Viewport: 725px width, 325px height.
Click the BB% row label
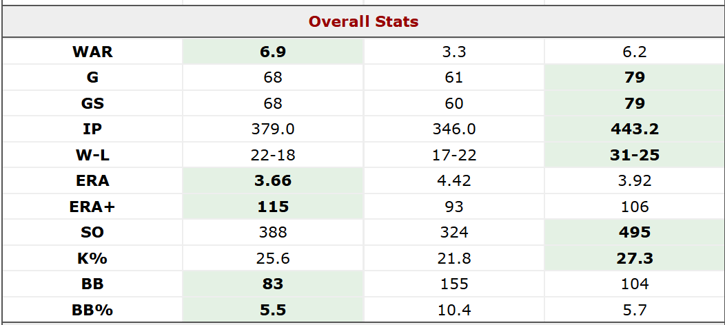point(92,309)
